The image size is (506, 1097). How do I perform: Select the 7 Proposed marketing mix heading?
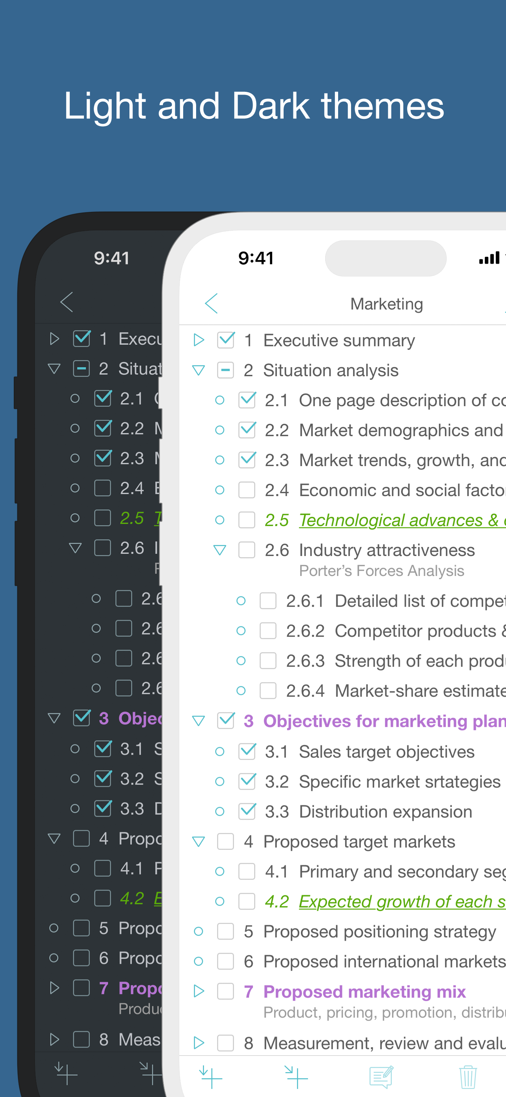(364, 992)
